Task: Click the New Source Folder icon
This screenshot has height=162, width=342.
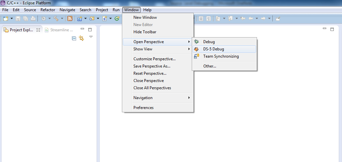Action: (x=92, y=18)
